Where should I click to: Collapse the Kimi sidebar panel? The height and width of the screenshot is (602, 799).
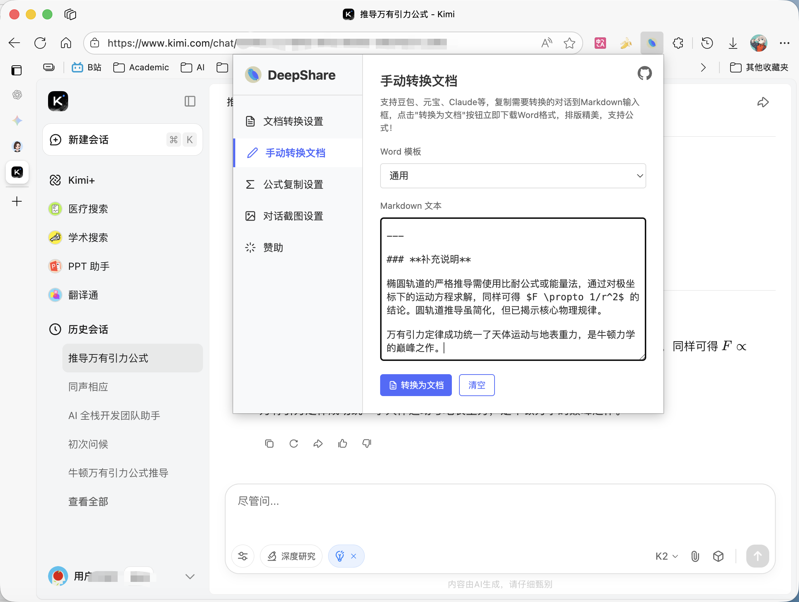(190, 101)
